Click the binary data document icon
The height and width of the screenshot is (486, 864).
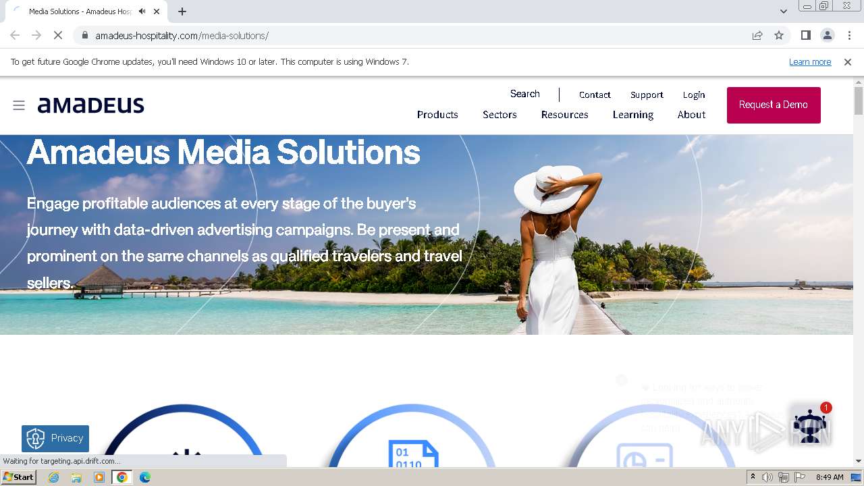tap(413, 454)
